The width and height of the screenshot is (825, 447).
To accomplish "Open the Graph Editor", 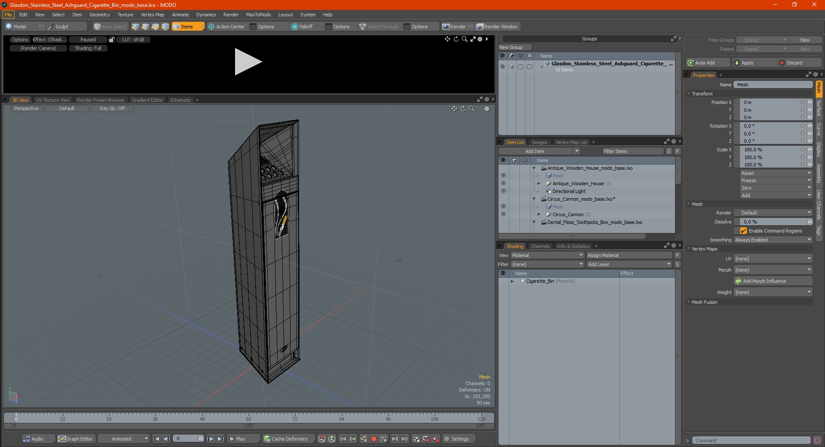I will (76, 439).
